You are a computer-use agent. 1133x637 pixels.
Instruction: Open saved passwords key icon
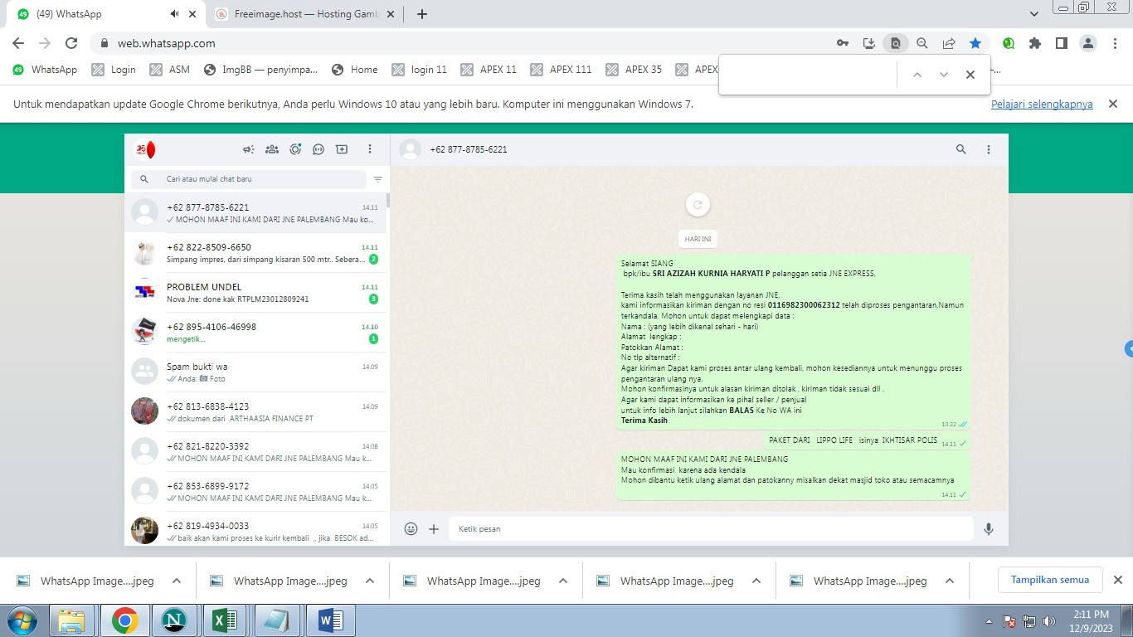point(843,43)
